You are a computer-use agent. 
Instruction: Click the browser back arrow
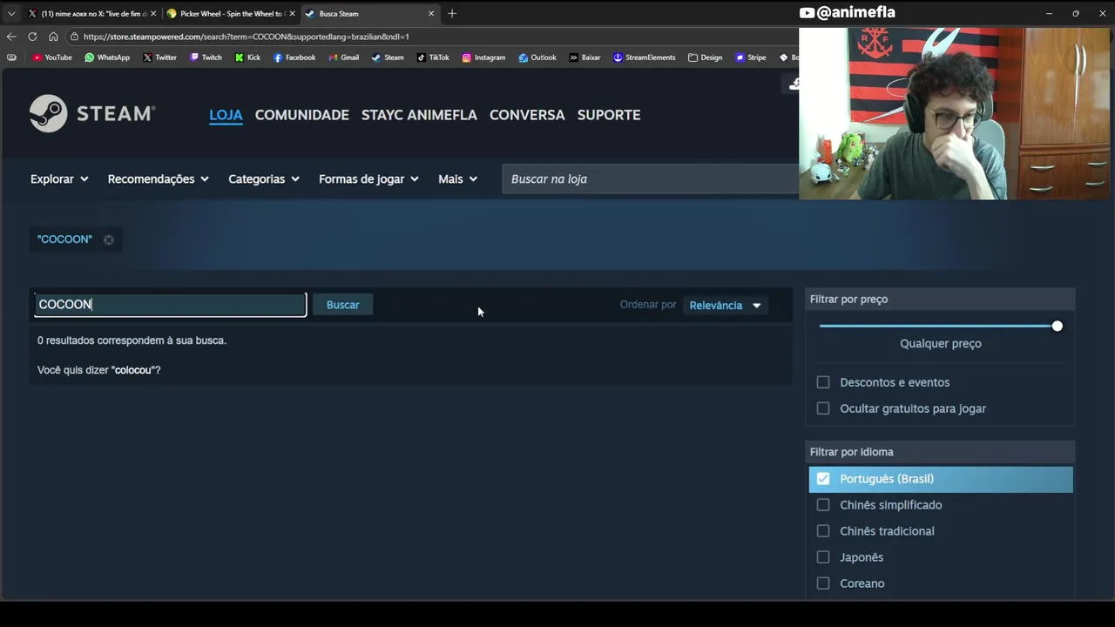pos(11,37)
